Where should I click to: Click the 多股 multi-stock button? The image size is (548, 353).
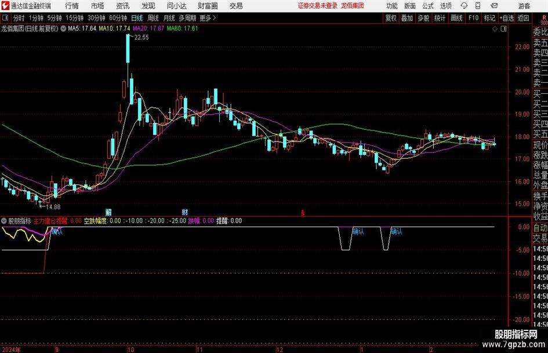coord(423,18)
